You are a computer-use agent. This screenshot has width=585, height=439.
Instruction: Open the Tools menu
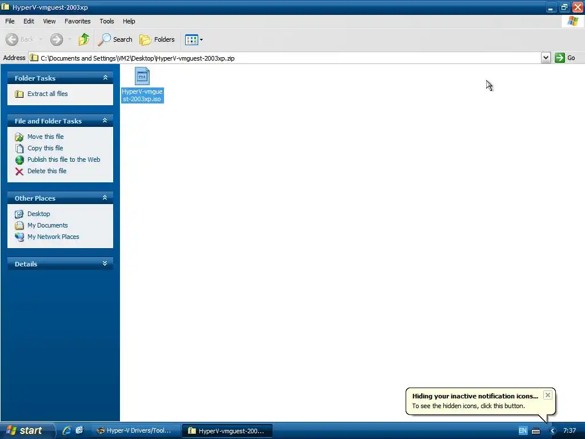coord(107,21)
